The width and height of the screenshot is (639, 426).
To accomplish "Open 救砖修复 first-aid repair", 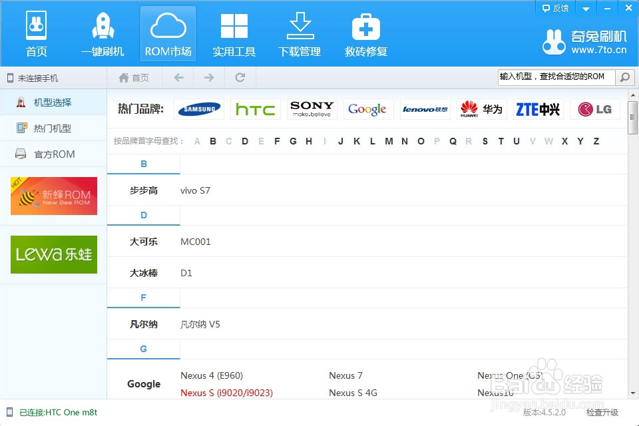I will [365, 35].
